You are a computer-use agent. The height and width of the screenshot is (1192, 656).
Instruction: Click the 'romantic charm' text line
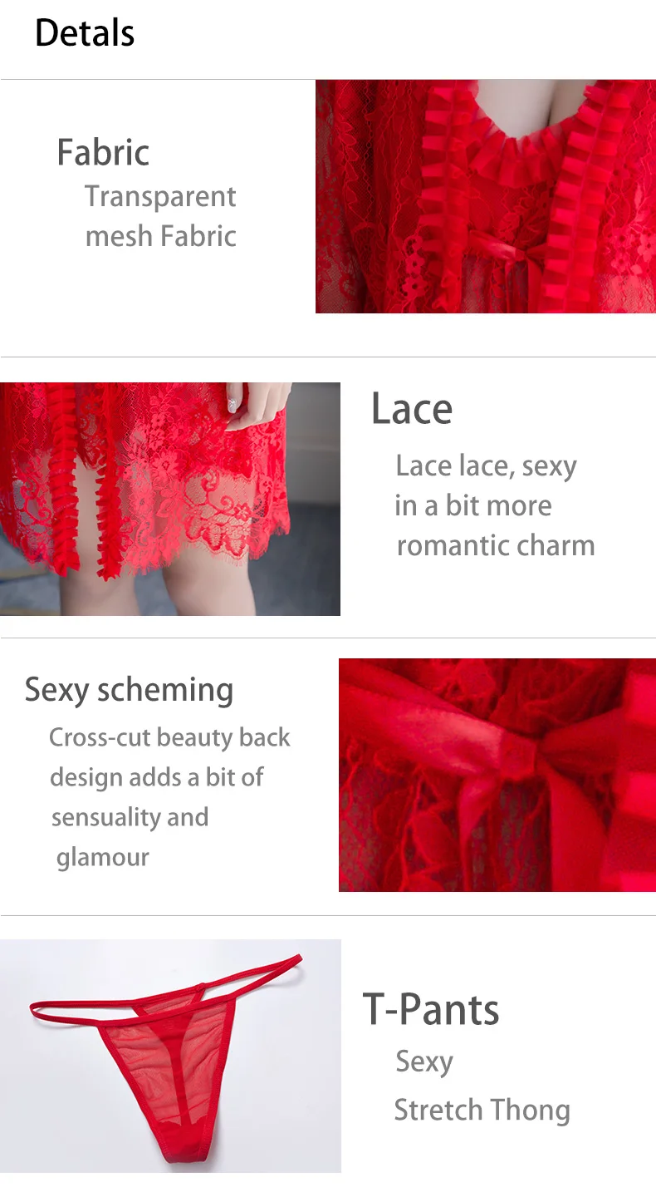496,545
